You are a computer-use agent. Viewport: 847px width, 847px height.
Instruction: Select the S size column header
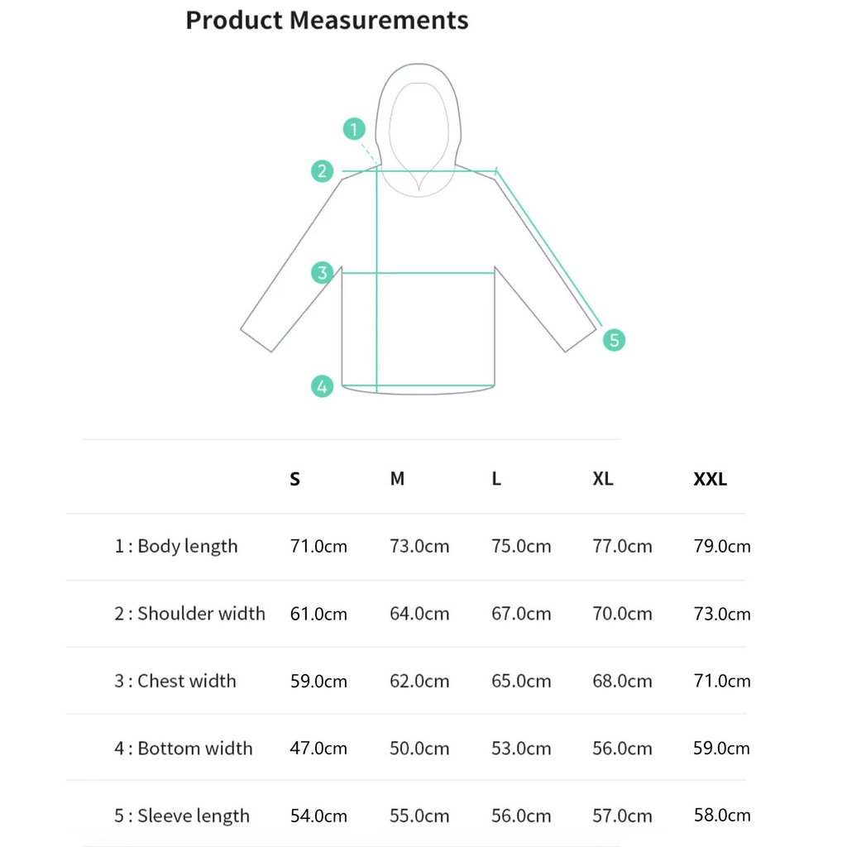click(x=295, y=479)
